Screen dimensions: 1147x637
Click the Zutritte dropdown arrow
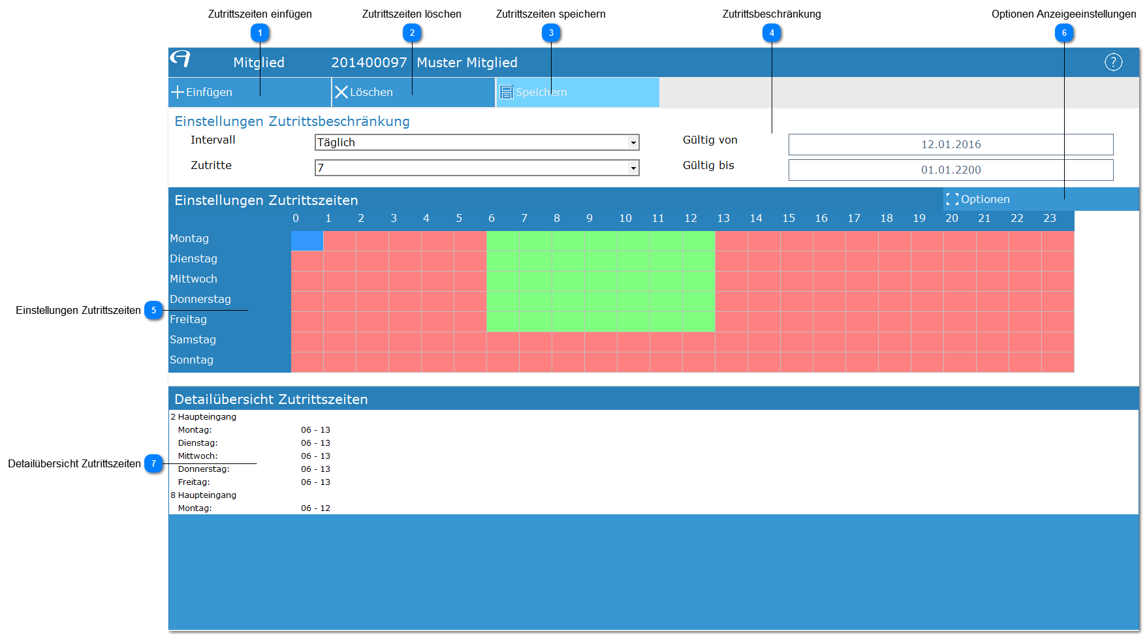click(633, 168)
